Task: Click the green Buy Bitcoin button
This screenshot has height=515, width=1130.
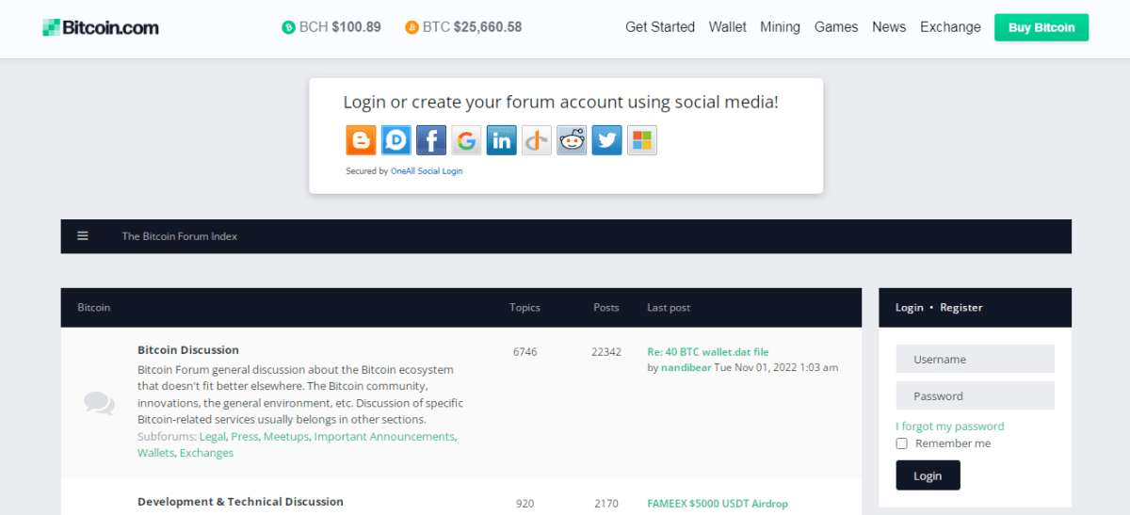Action: click(x=1041, y=27)
